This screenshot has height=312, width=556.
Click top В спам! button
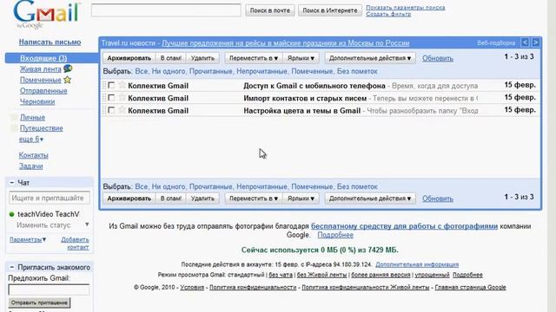[x=171, y=58]
